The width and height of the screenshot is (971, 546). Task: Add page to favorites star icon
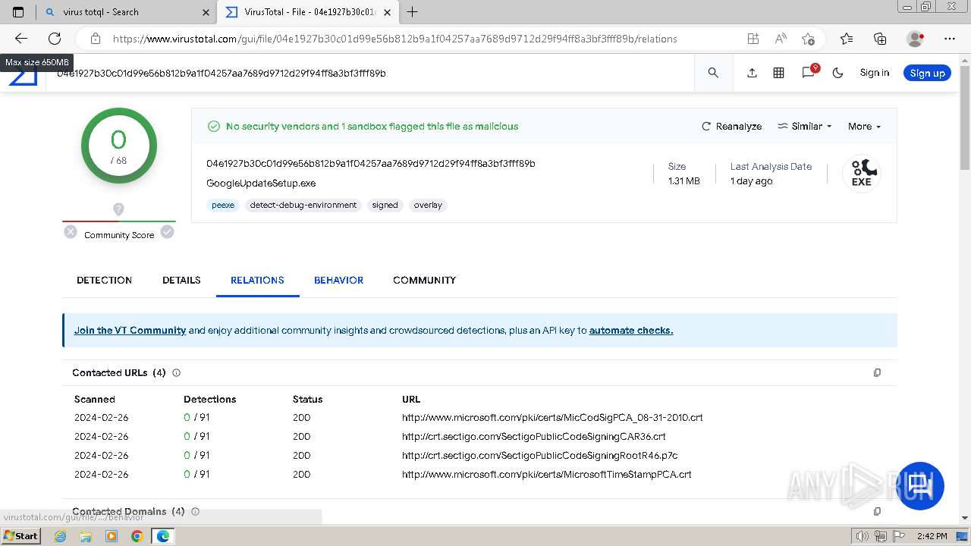click(808, 39)
